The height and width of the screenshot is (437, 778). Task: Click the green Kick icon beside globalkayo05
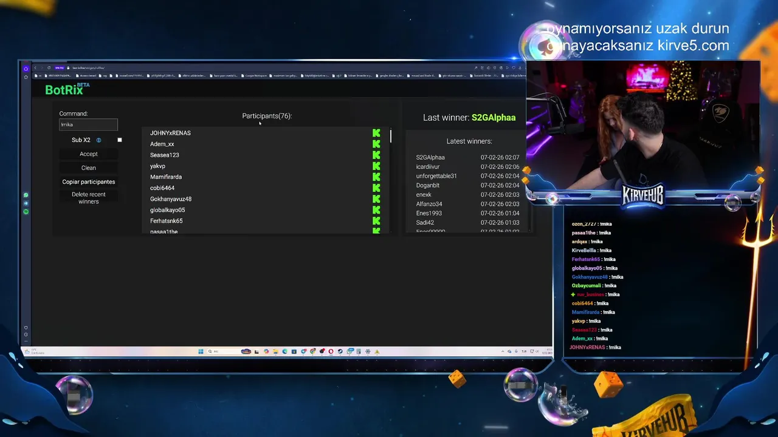[376, 210]
